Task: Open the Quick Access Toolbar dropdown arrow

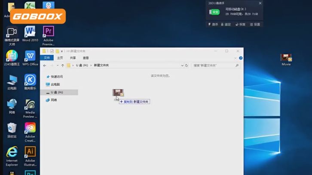Action: pyautogui.click(x=62, y=51)
